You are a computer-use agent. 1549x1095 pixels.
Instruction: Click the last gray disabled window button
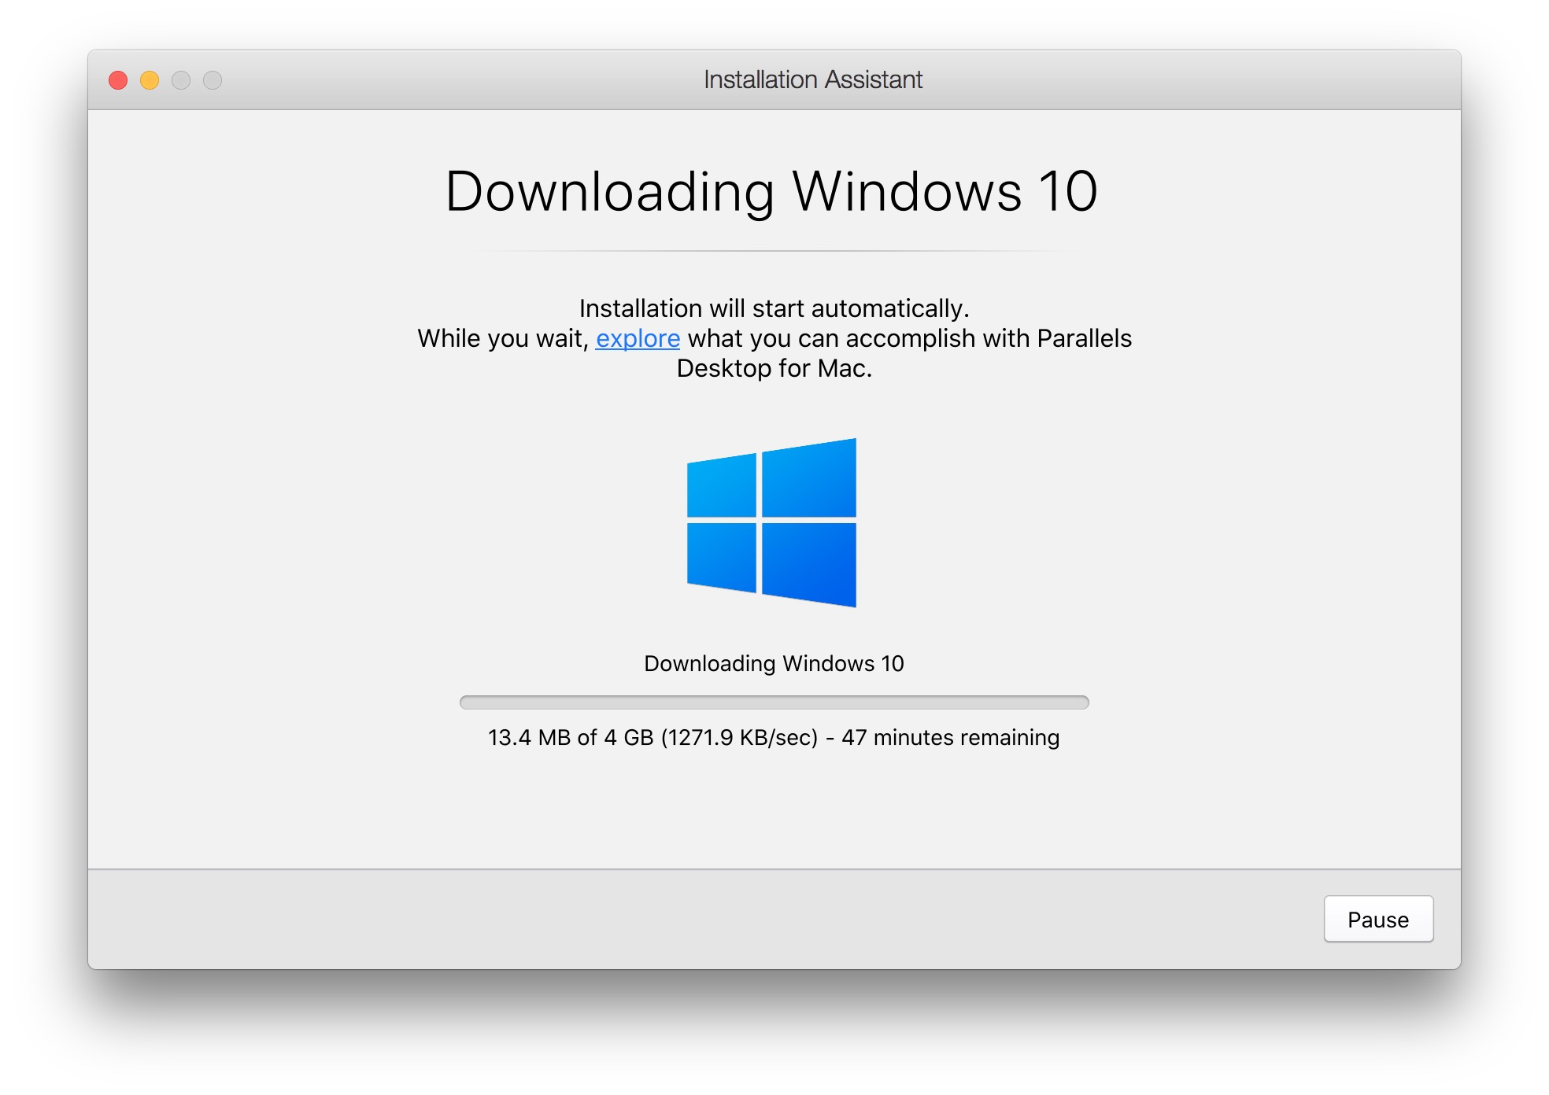click(213, 80)
